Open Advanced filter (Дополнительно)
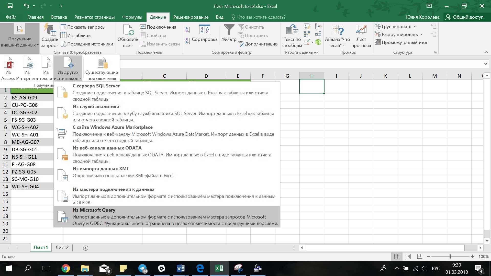The height and width of the screenshot is (276, 491). point(258,44)
